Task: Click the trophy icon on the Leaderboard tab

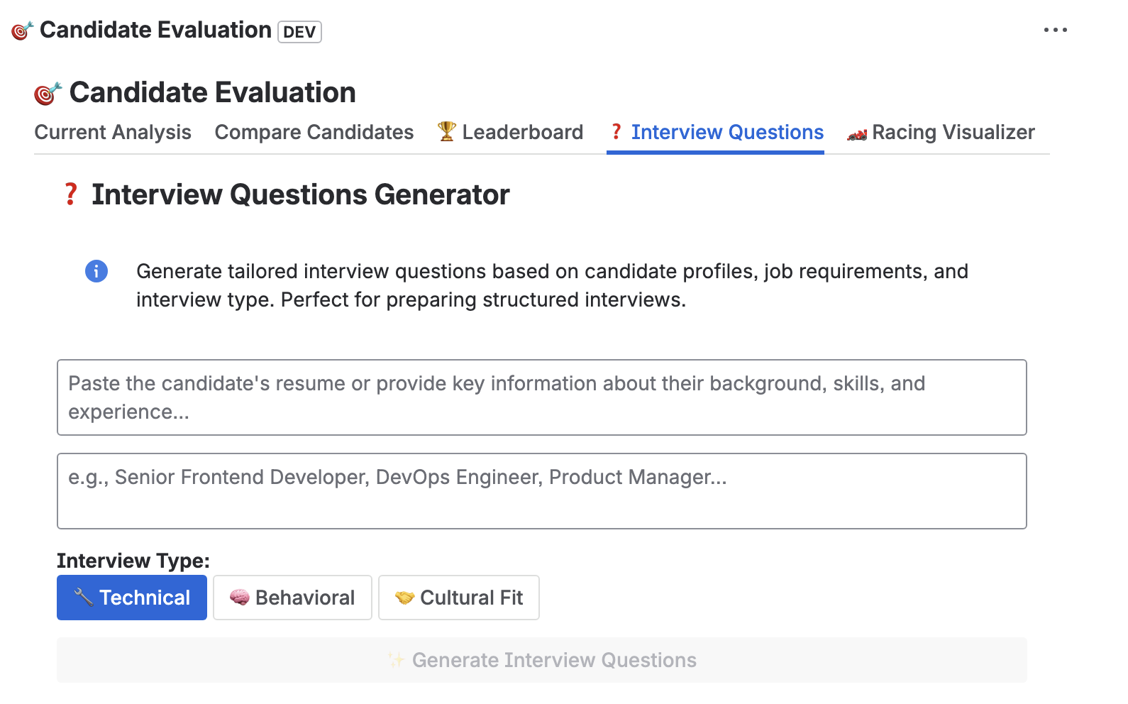Action: pos(447,131)
